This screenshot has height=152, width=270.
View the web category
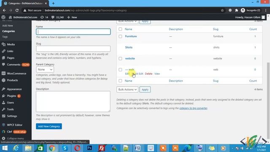(x=157, y=74)
